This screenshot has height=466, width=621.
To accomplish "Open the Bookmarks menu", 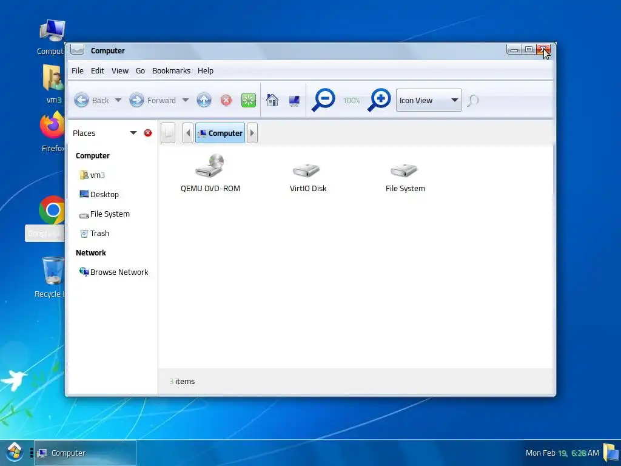I will [x=171, y=70].
